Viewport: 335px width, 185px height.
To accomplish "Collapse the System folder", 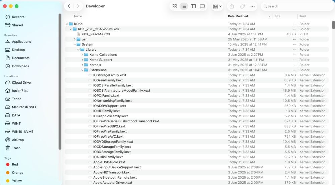I will 75,44.
